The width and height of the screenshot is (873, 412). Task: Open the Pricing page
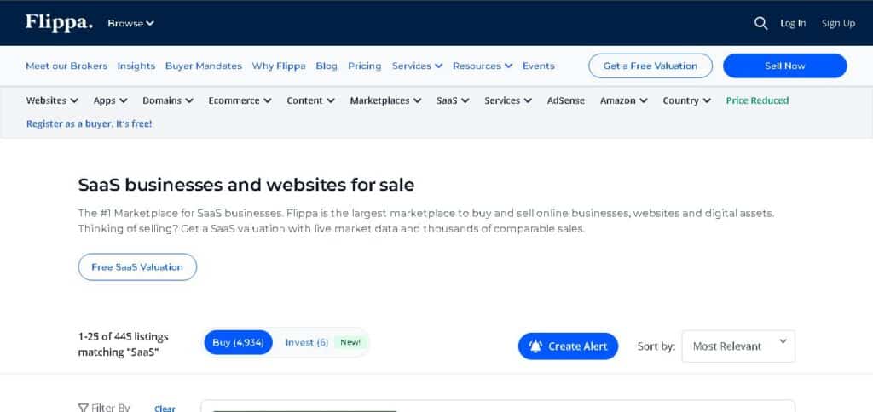pyautogui.click(x=365, y=66)
